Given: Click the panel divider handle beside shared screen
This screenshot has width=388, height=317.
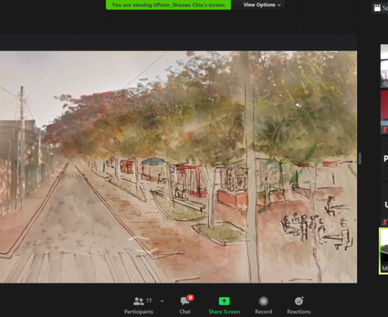Looking at the screenshot, I should [360, 158].
